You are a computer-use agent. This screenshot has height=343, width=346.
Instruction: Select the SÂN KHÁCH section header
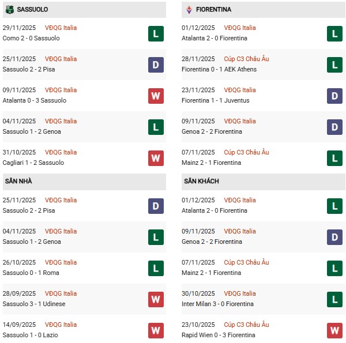pyautogui.click(x=201, y=181)
